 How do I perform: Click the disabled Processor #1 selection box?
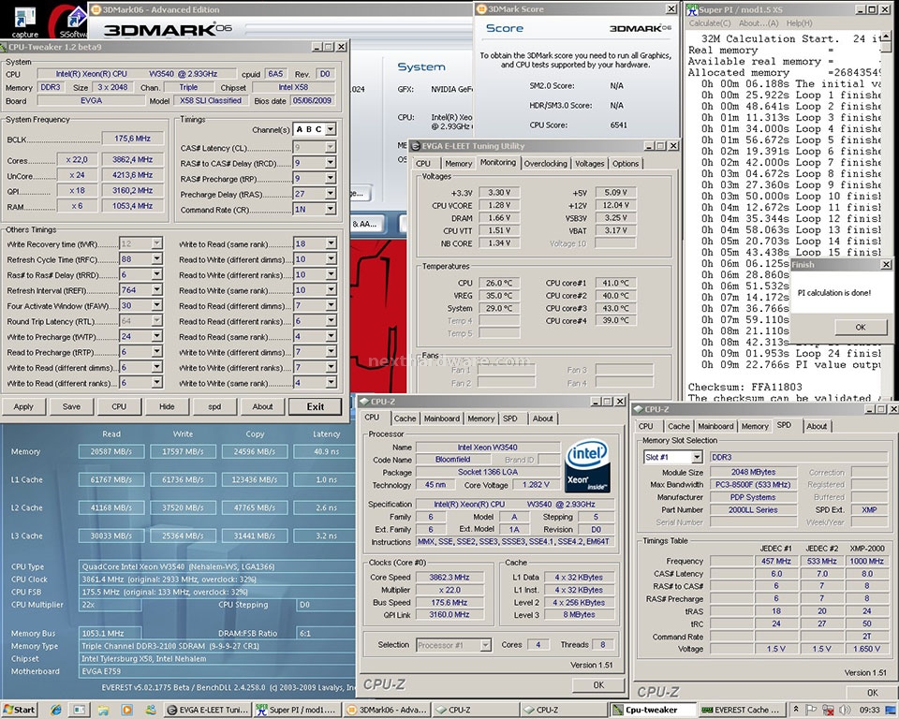(x=453, y=645)
